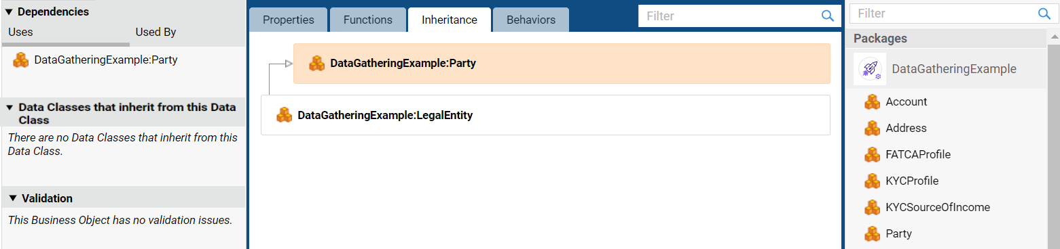The width and height of the screenshot is (1060, 249).
Task: Click the Address data class icon
Action: click(x=872, y=129)
